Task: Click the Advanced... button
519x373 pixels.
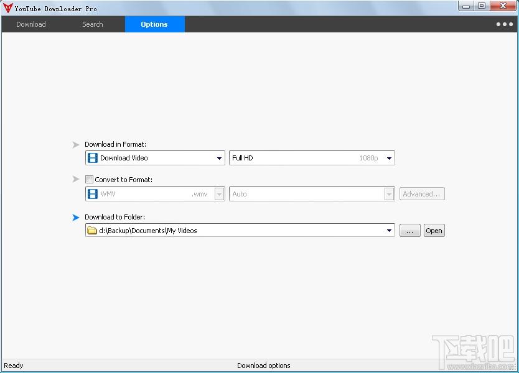Action: [x=422, y=194]
